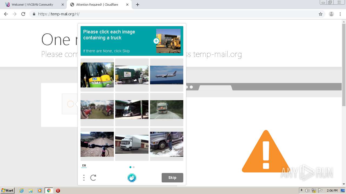
Task: Go forward in browser history
Action: point(15,14)
